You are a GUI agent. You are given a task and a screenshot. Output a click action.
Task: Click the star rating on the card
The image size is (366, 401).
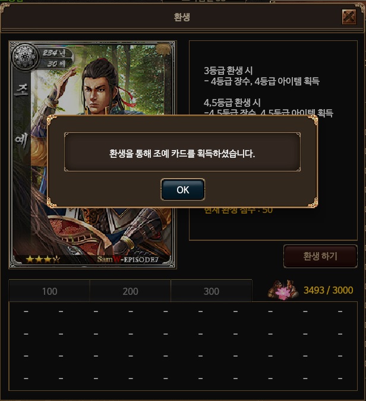click(x=43, y=260)
